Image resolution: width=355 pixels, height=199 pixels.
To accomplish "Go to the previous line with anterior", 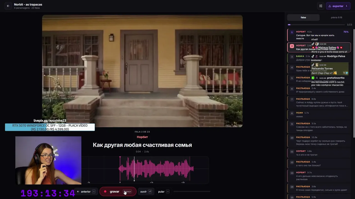I will click(x=86, y=192).
